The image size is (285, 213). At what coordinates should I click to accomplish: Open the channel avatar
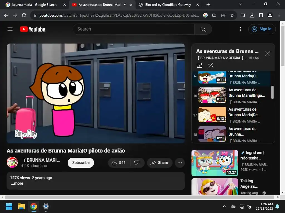[x=12, y=162]
